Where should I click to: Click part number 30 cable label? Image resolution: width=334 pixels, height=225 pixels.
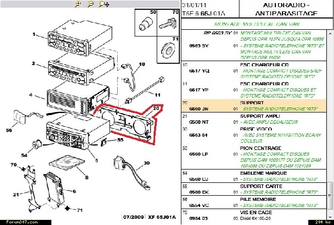pos(146,163)
